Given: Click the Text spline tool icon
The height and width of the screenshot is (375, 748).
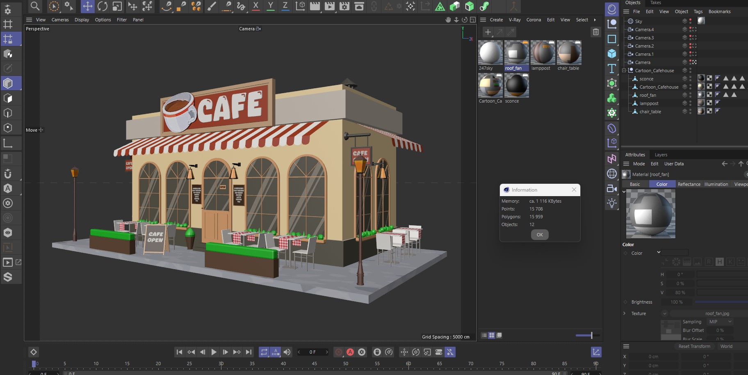Looking at the screenshot, I should click(612, 69).
